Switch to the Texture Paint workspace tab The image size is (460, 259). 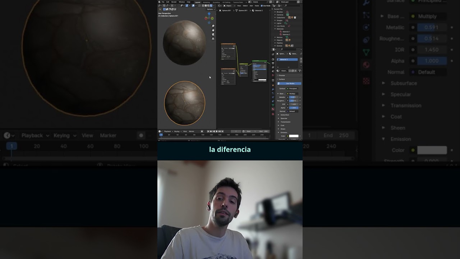coord(238,2)
